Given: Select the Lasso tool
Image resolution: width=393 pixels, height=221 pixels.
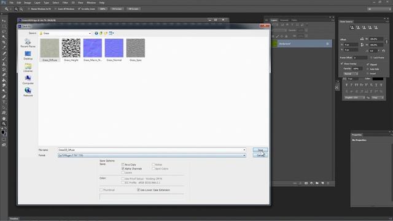Looking at the screenshot, I should coord(4,31).
